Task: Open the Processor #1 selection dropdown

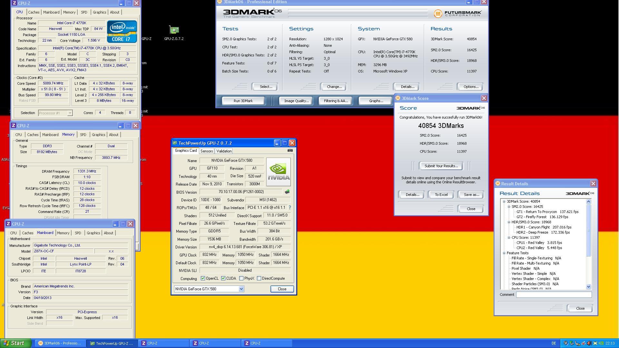Action: (70, 113)
